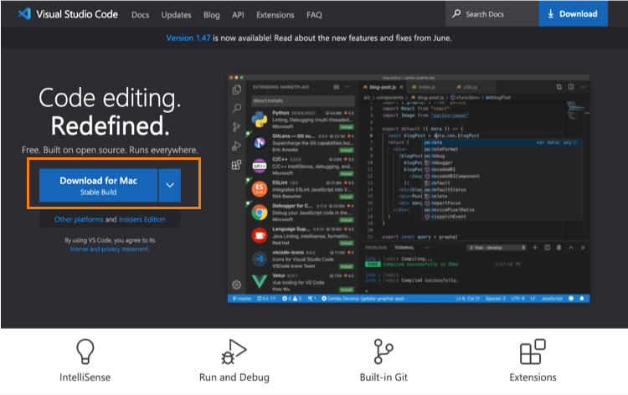Image resolution: width=628 pixels, height=395 pixels.
Task: Open the Other platforms link
Action: (79, 219)
